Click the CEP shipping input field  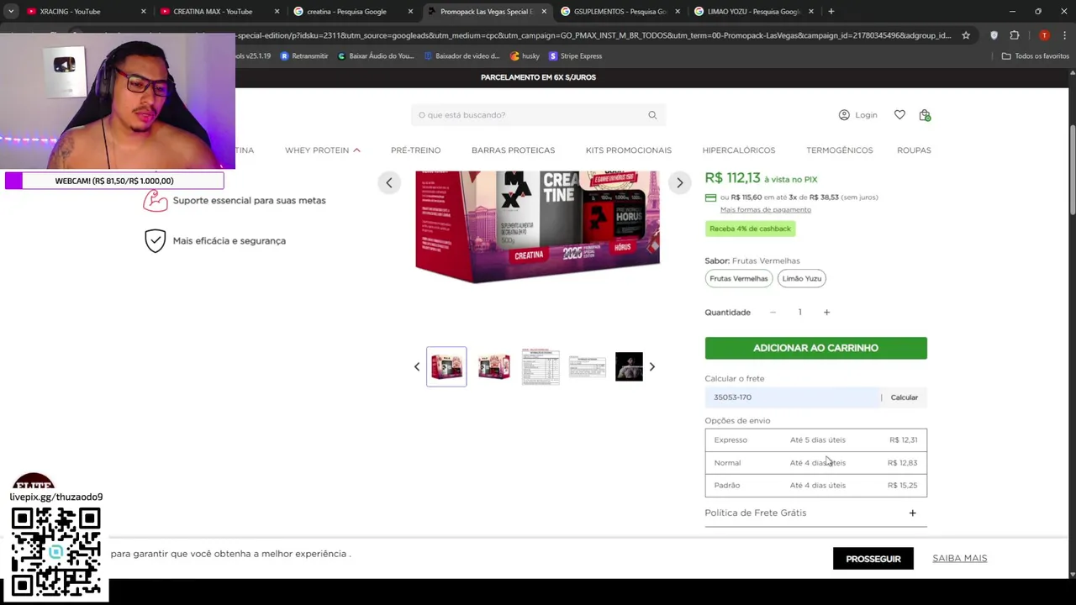point(792,397)
